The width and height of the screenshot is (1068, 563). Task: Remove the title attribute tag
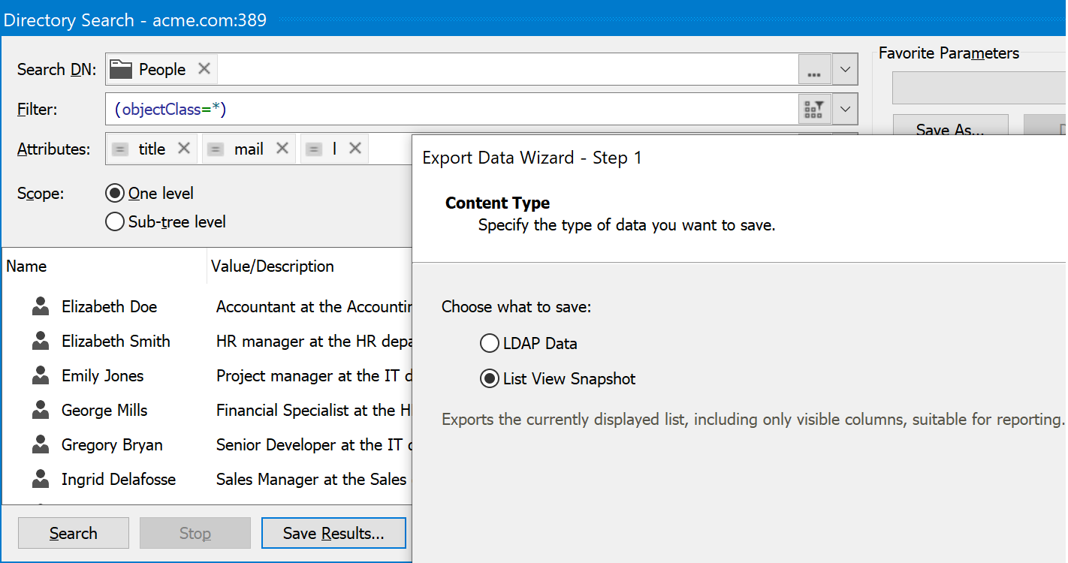[x=183, y=149]
